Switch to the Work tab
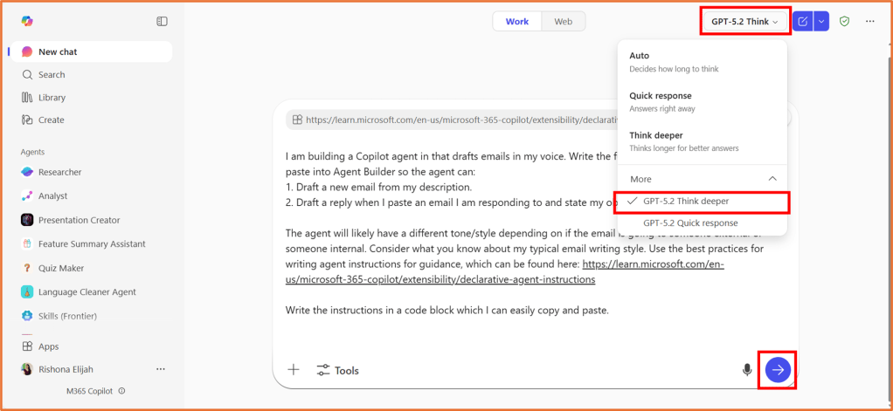The width and height of the screenshot is (893, 411). pos(517,22)
